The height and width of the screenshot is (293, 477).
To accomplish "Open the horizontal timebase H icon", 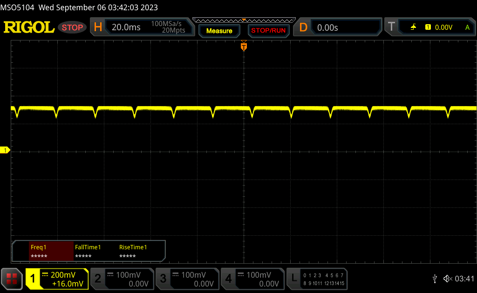I will [x=98, y=27].
